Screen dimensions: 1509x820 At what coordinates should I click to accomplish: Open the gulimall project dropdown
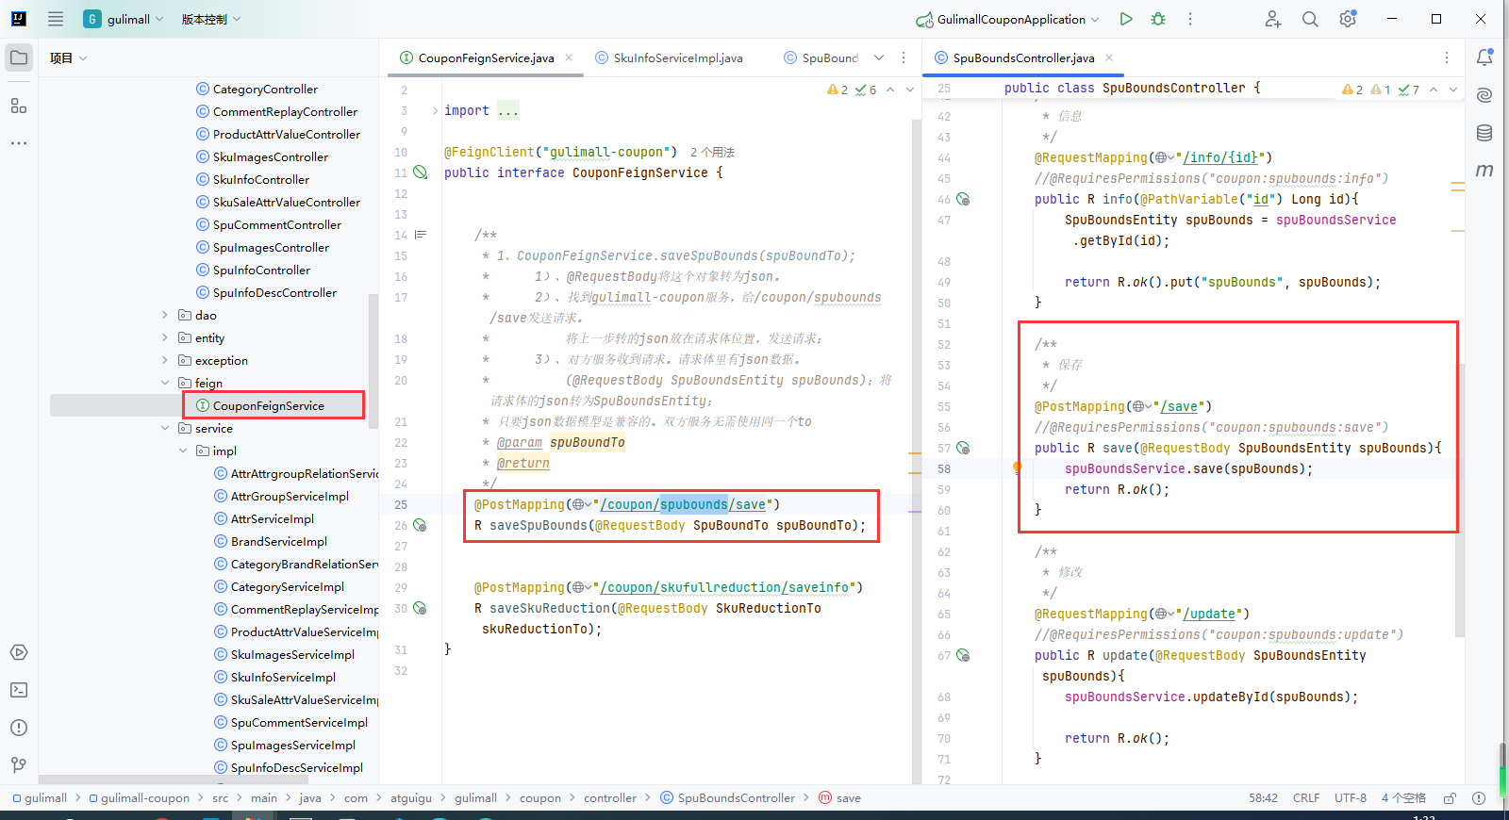[124, 19]
